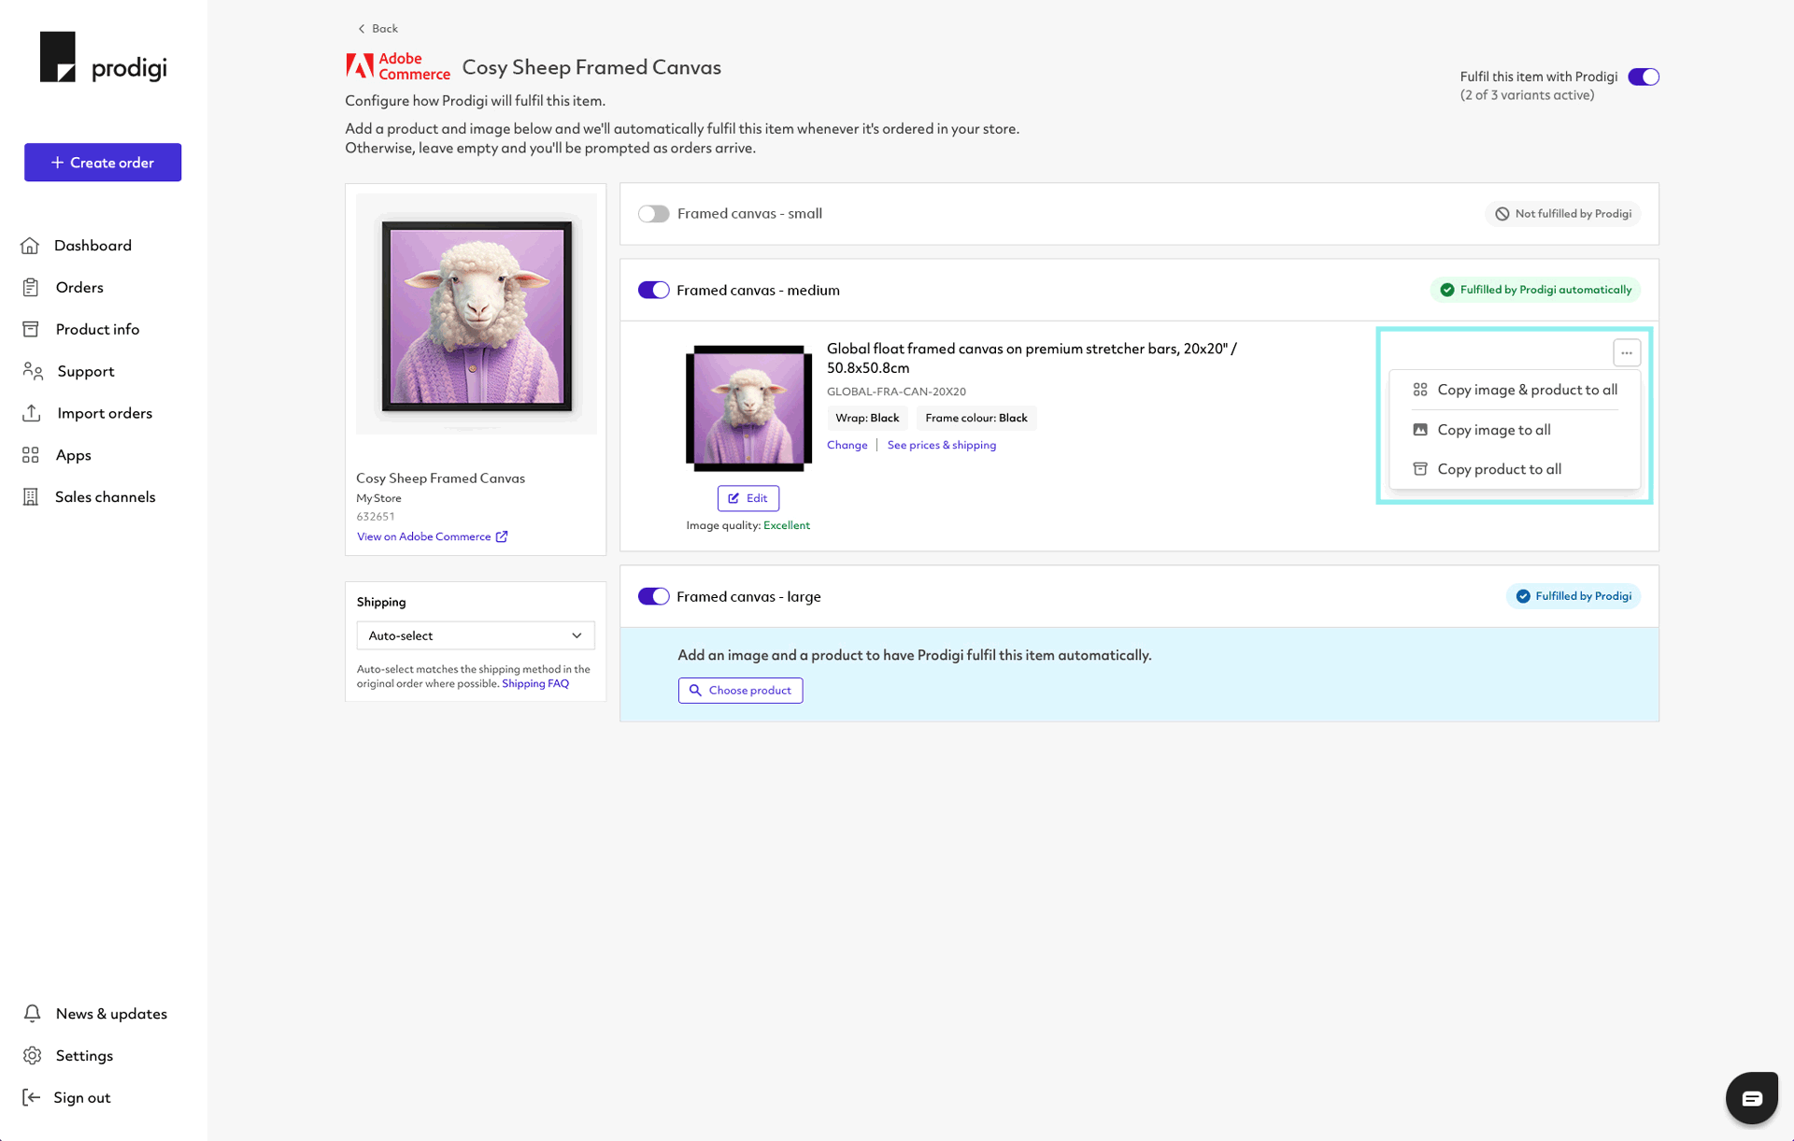Screen dimensions: 1794x1141
Task: Click the 'Copy image to all' icon
Action: (1420, 429)
